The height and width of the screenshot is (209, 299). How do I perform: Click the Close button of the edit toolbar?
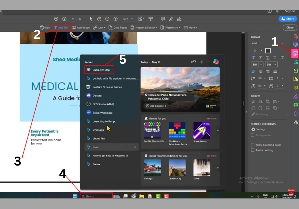tap(290, 28)
